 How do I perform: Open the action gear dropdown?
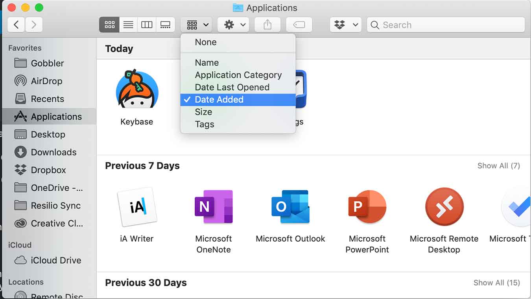233,24
